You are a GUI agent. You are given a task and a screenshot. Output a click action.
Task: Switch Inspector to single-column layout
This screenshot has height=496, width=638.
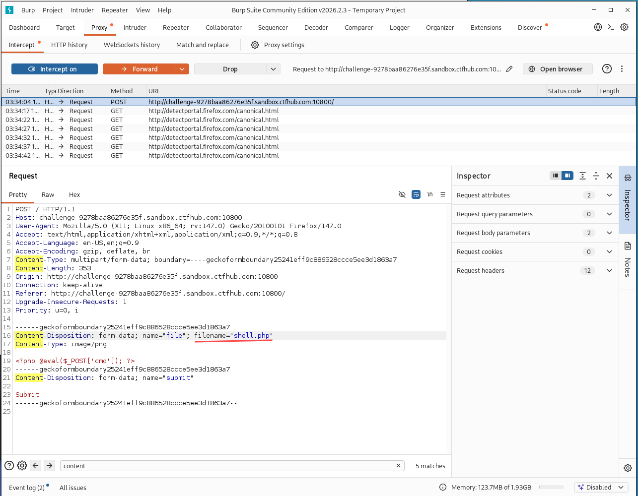(x=556, y=176)
